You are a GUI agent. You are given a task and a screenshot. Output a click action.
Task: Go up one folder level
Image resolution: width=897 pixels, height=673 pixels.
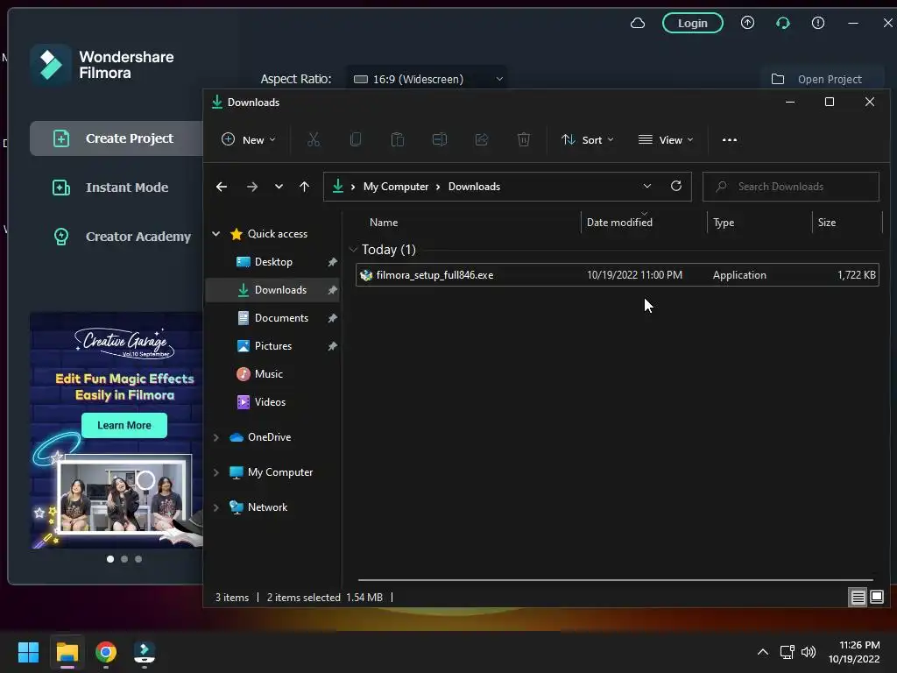click(304, 187)
